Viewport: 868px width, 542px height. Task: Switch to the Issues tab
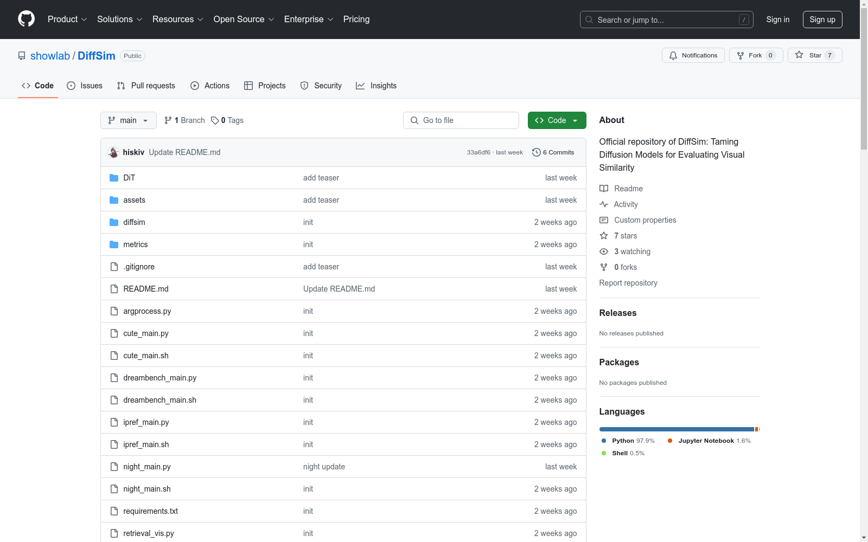(85, 86)
